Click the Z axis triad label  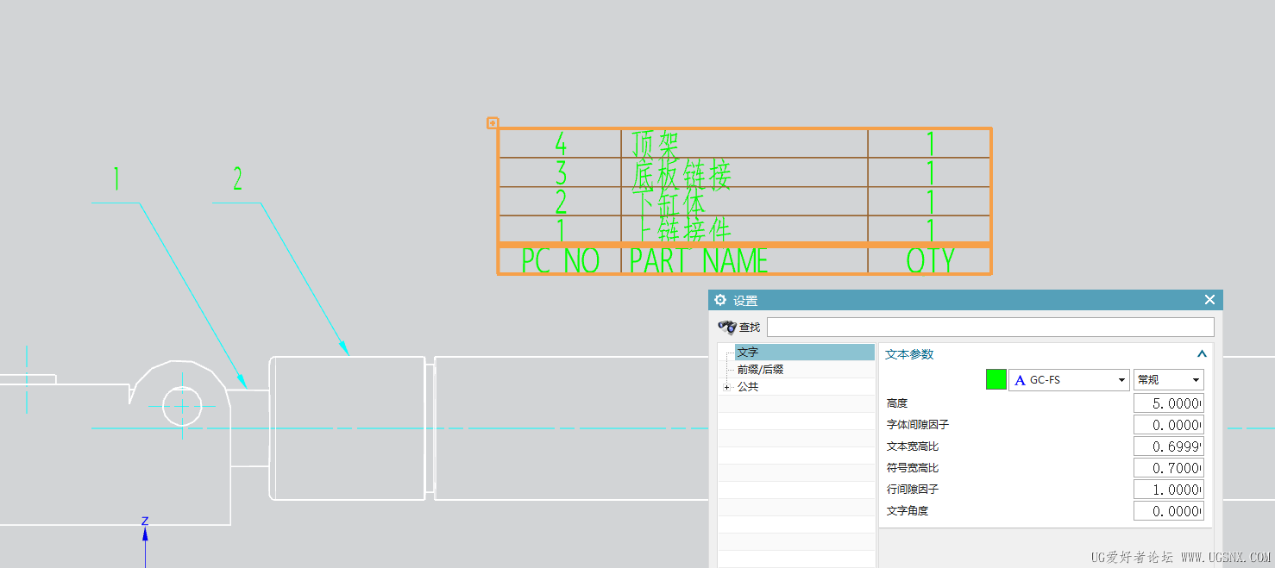[145, 521]
